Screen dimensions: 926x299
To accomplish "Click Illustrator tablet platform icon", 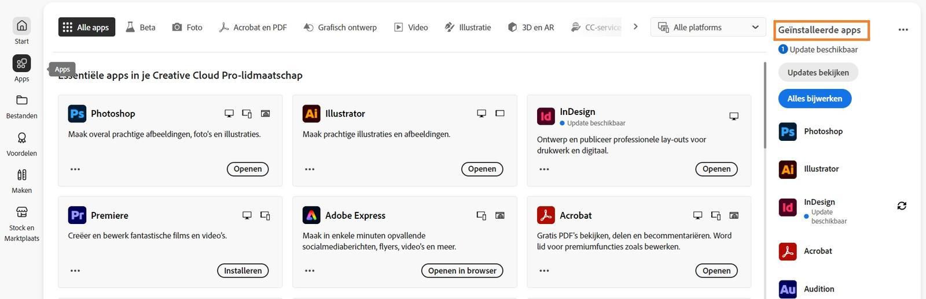I will 500,114.
